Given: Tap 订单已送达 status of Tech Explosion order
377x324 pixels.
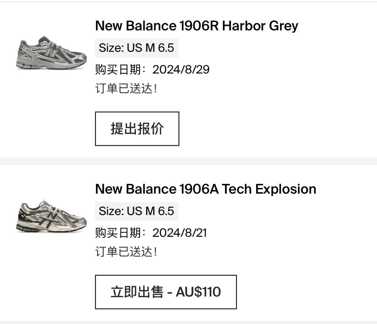Looking at the screenshot, I should pos(126,252).
